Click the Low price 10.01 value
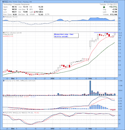Image resolution: width=125 pixels, height=130 pixels. pyautogui.click(x=14, y=12)
